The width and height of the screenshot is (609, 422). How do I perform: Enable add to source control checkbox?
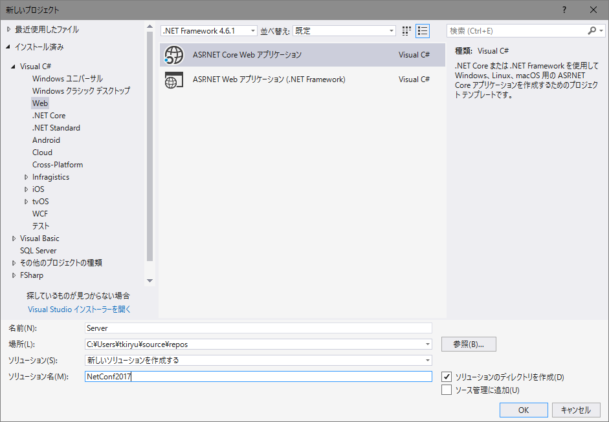click(447, 390)
